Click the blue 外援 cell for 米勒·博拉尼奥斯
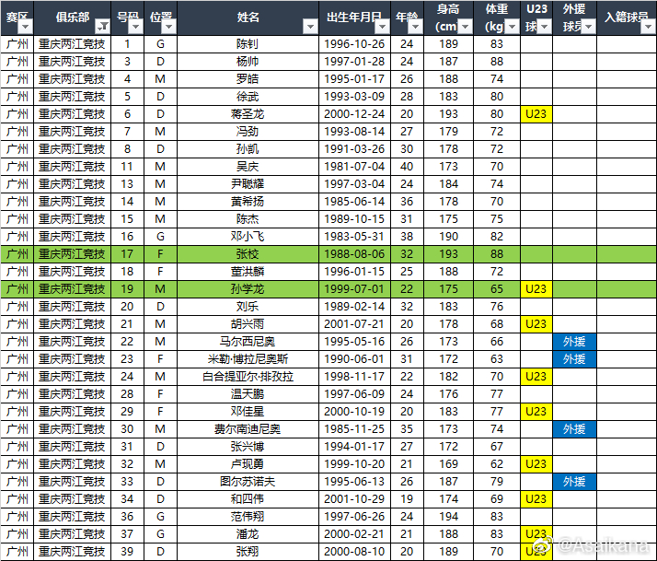Viewport: 657px width, 561px height. tap(574, 359)
